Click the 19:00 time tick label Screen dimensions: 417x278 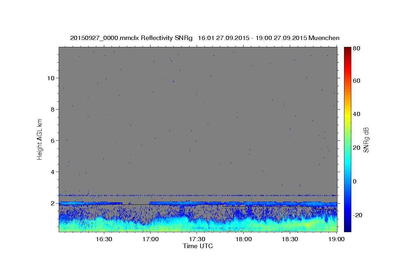coord(337,239)
